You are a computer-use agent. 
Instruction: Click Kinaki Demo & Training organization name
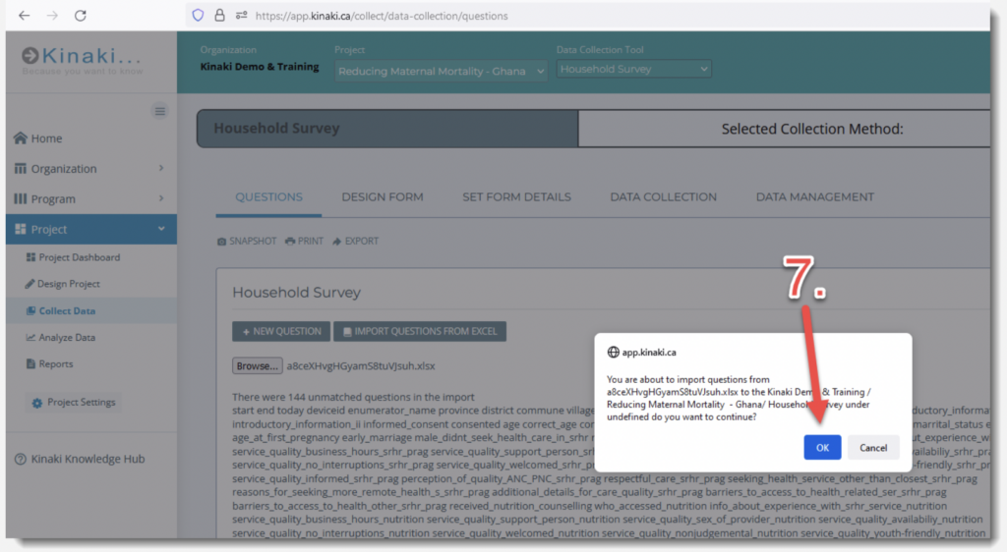pyautogui.click(x=260, y=67)
